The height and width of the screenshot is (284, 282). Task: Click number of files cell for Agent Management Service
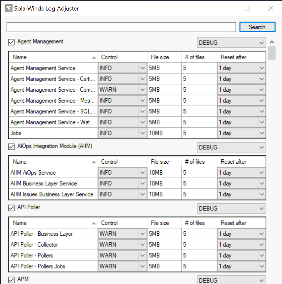(x=199, y=68)
